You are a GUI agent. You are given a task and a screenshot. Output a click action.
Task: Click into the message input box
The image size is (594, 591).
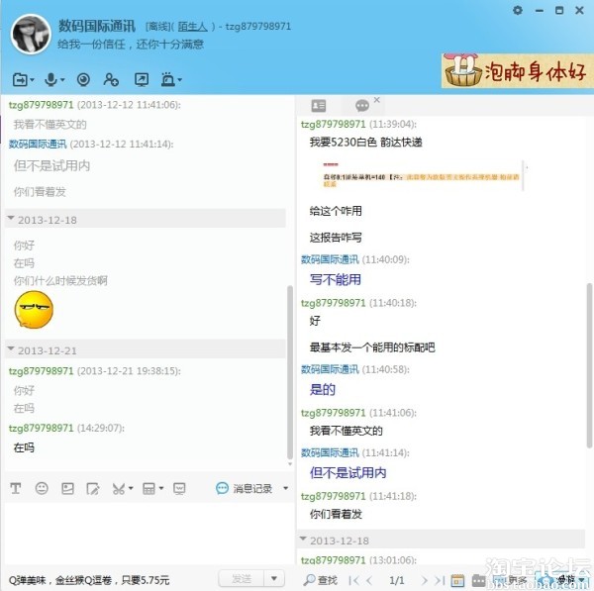pos(148,533)
